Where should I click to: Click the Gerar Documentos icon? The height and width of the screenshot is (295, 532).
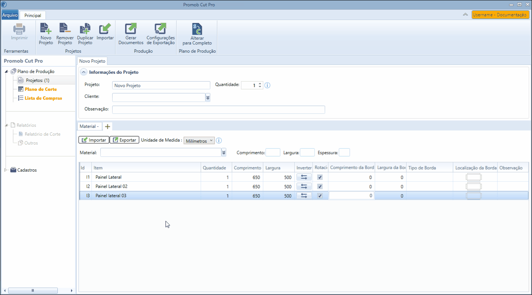131,29
